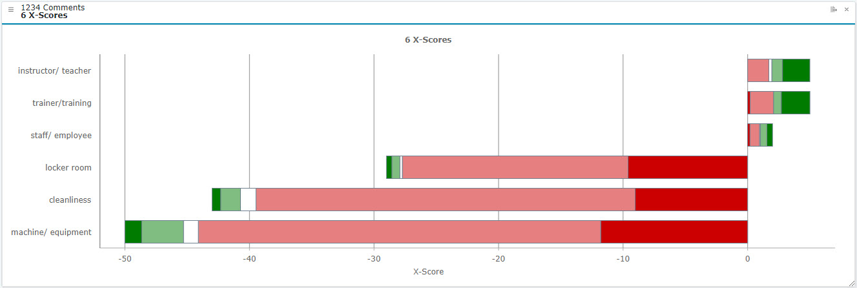Click the 0 axis tick label
The width and height of the screenshot is (857, 288).
coord(747,258)
